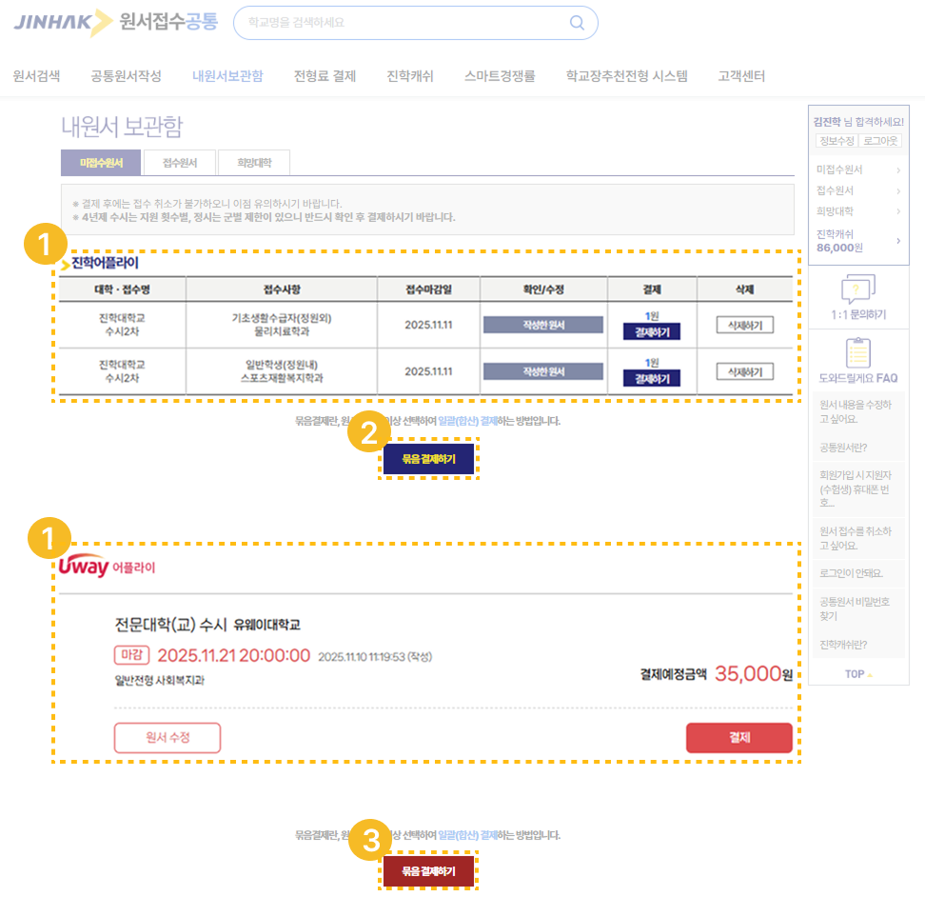The height and width of the screenshot is (897, 925).
Task: Click the search magnifier icon
Action: pyautogui.click(x=576, y=23)
